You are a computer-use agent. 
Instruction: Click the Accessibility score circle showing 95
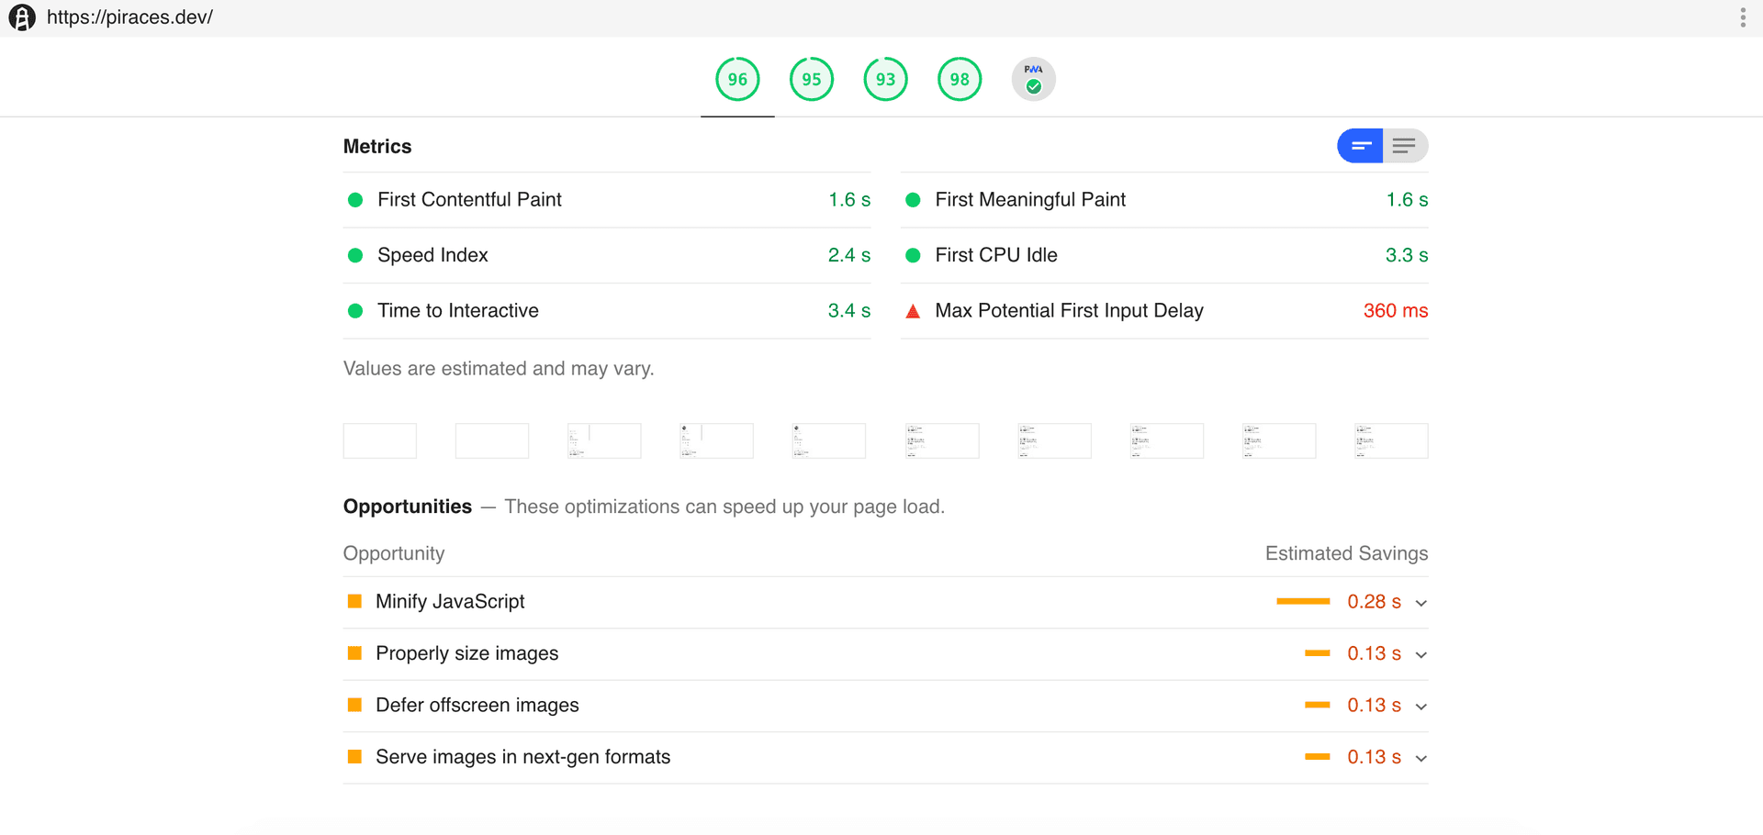(812, 79)
